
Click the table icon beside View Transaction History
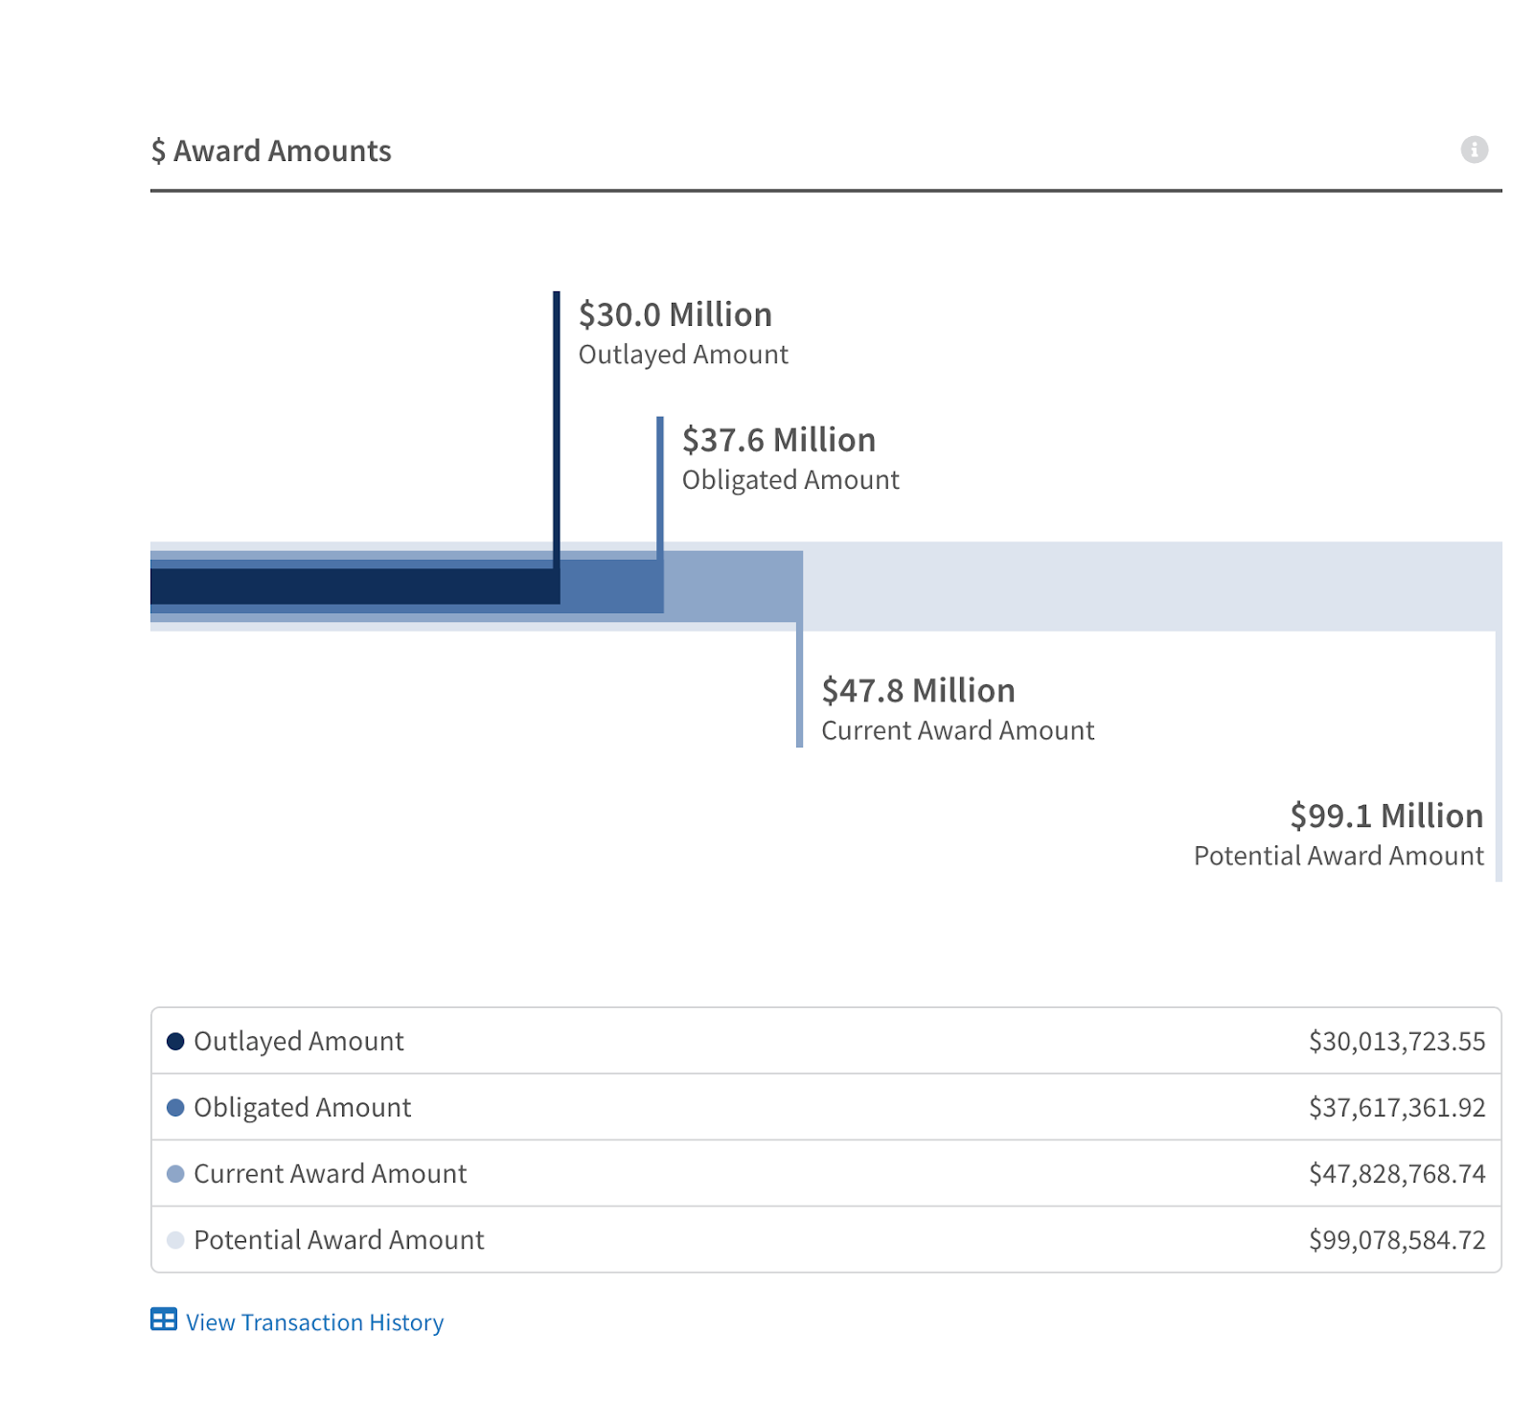click(x=164, y=1320)
